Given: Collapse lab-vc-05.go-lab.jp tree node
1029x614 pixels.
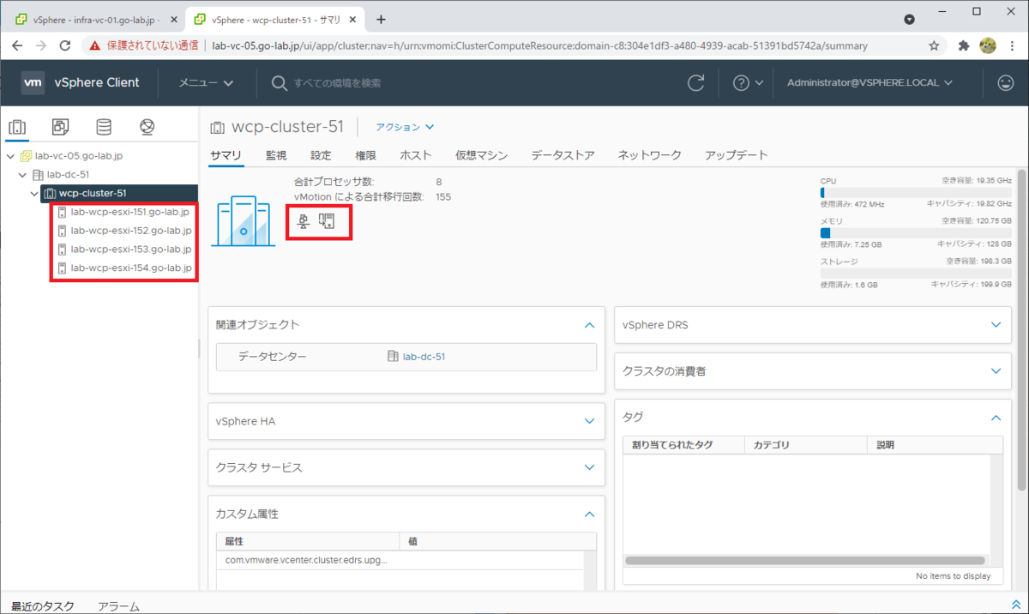Looking at the screenshot, I should (x=9, y=156).
